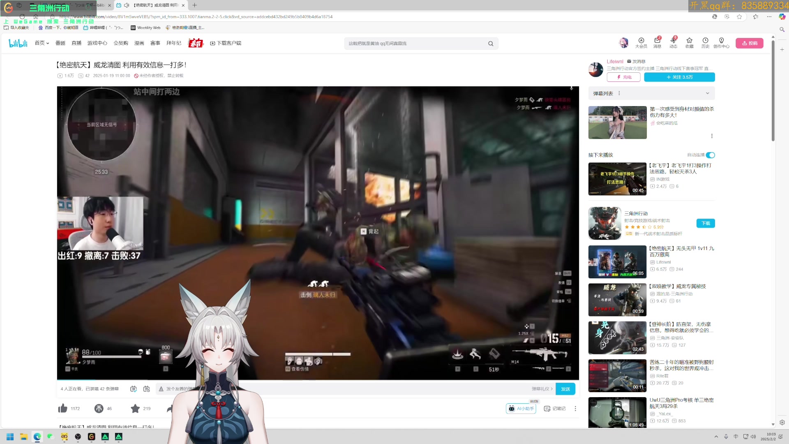Viewport: 789px width, 444px height.
Task: Open browser favorites star icon in address bar
Action: pos(739,17)
